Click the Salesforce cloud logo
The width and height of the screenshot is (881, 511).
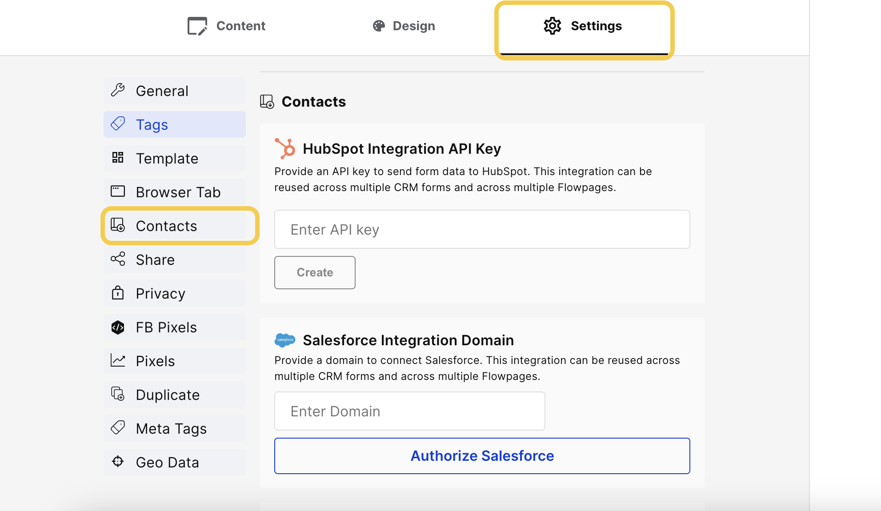click(x=285, y=340)
